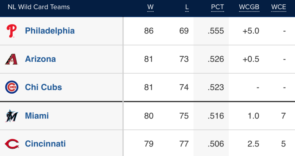The image size is (295, 156).
Task: Click Miami's .516 winning percentage
Action: (216, 116)
